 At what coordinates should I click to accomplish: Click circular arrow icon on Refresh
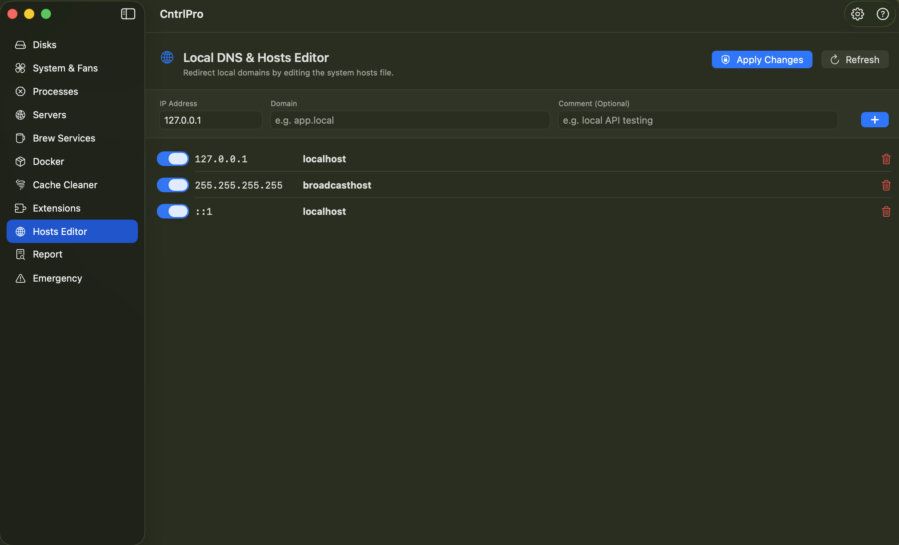pyautogui.click(x=835, y=59)
